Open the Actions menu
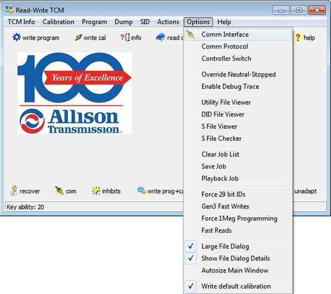This screenshot has height=294, width=331. coord(168,22)
